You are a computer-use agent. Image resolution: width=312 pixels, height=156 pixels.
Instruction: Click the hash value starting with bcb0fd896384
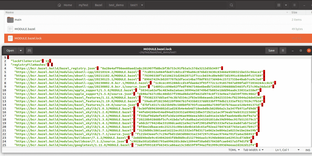(198, 108)
